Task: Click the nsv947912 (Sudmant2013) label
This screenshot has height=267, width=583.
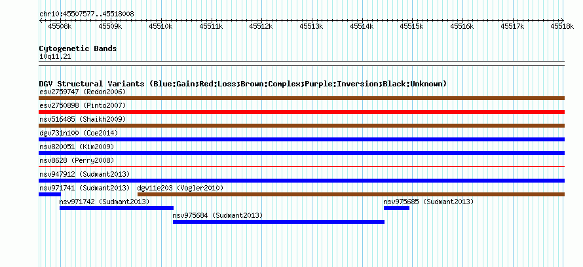Action: point(85,174)
